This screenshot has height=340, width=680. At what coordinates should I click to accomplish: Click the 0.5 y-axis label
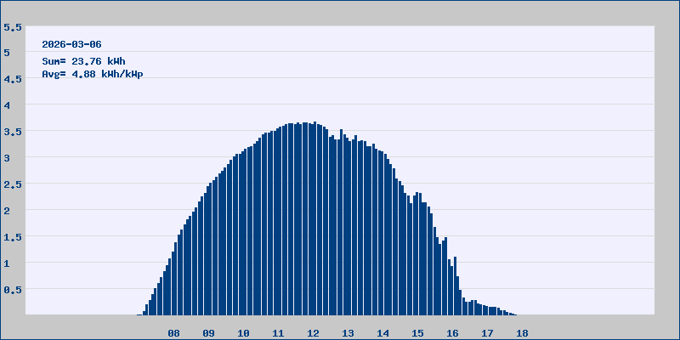coord(13,290)
